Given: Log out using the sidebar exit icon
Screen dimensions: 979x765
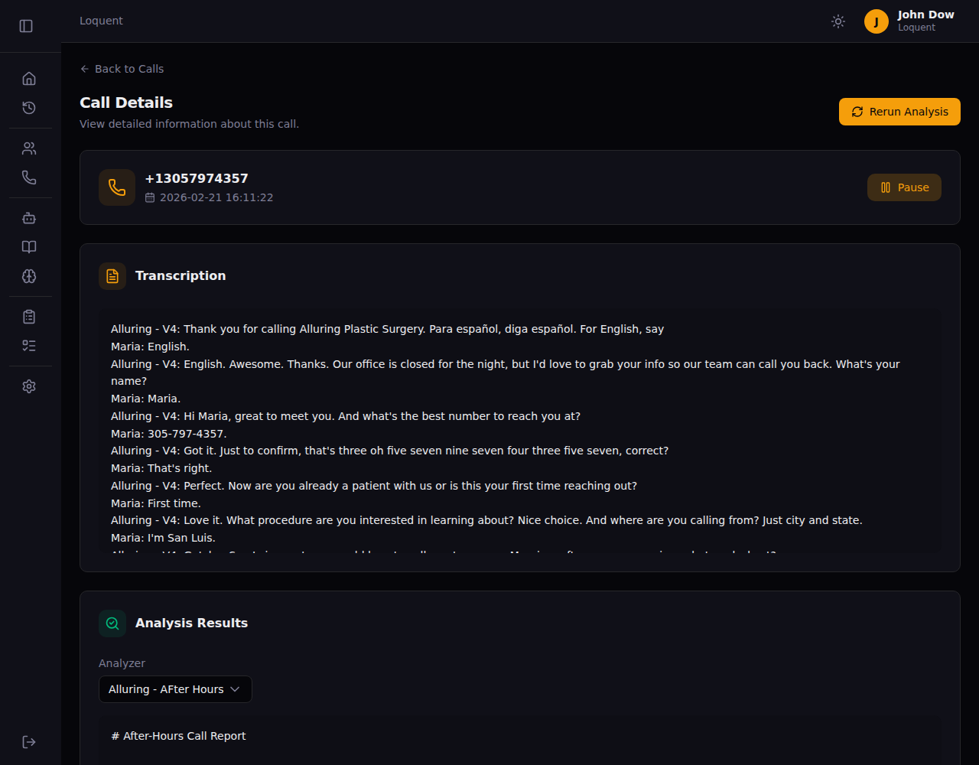Looking at the screenshot, I should [x=29, y=741].
